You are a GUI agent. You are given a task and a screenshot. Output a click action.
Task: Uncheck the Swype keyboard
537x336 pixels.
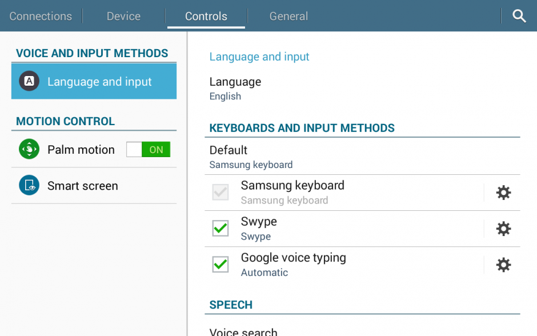point(220,228)
